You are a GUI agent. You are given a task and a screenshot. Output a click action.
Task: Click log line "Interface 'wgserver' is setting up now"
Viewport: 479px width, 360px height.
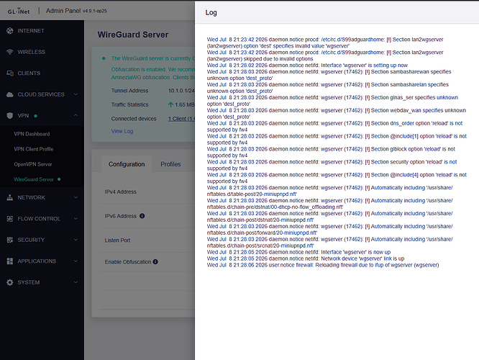tap(307, 65)
